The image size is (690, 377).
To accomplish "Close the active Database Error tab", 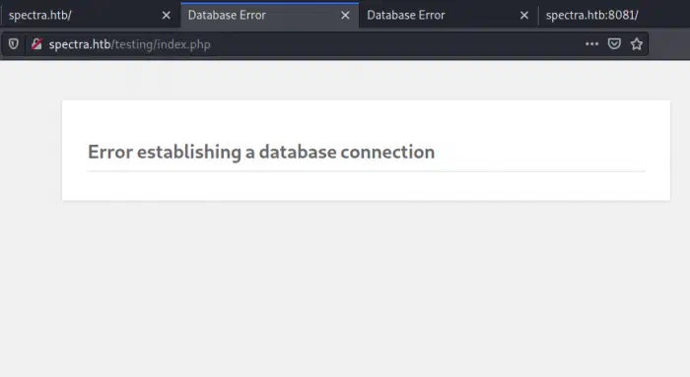I will pos(345,16).
